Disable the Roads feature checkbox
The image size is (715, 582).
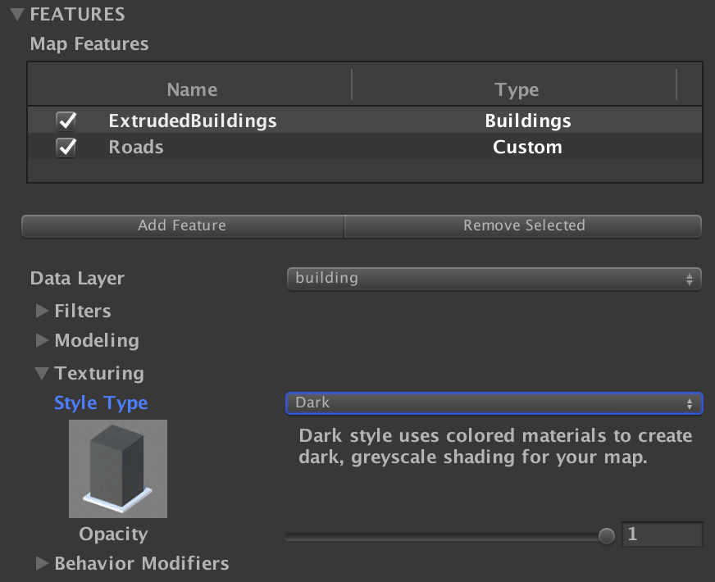pos(65,147)
